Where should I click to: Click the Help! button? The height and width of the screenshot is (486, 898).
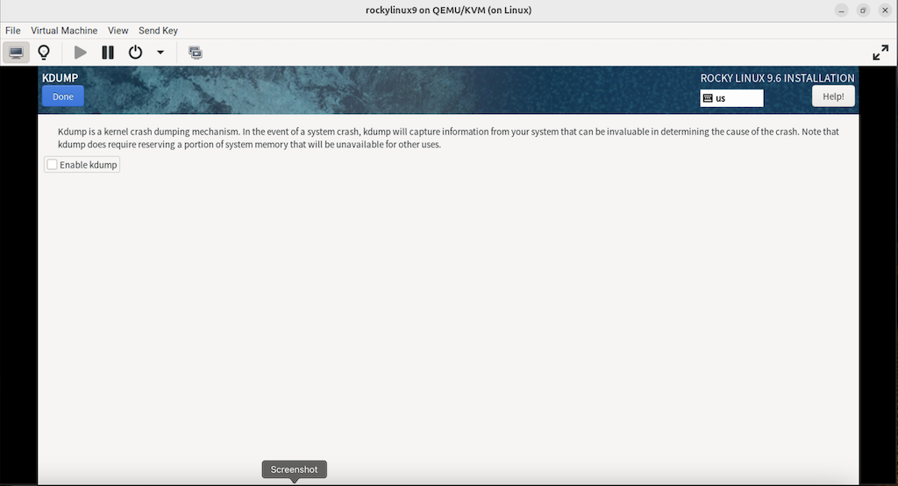click(x=833, y=96)
